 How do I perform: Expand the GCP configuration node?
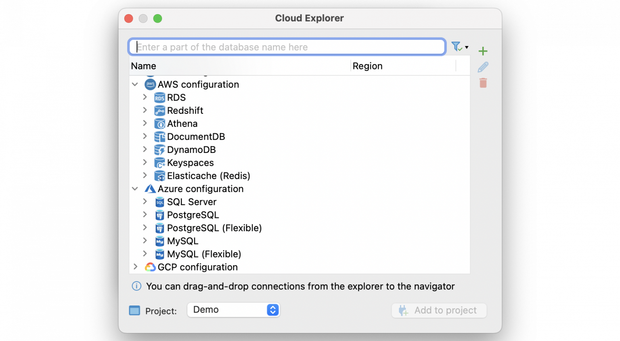[135, 267]
